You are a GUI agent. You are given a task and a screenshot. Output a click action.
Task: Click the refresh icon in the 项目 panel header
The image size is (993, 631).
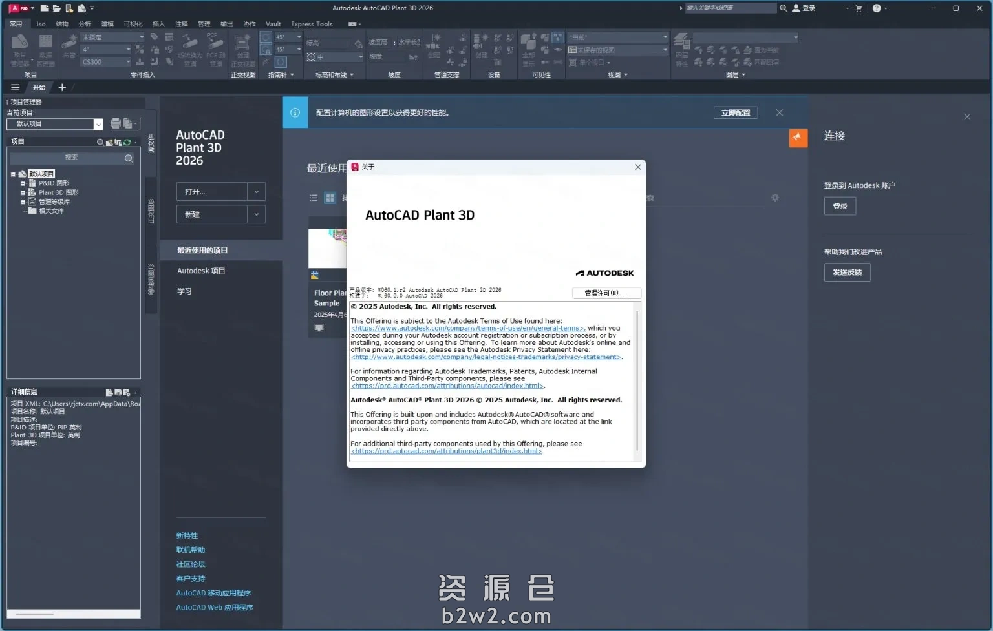127,142
